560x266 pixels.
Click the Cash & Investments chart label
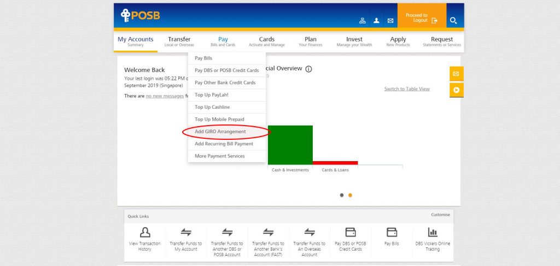coord(290,170)
